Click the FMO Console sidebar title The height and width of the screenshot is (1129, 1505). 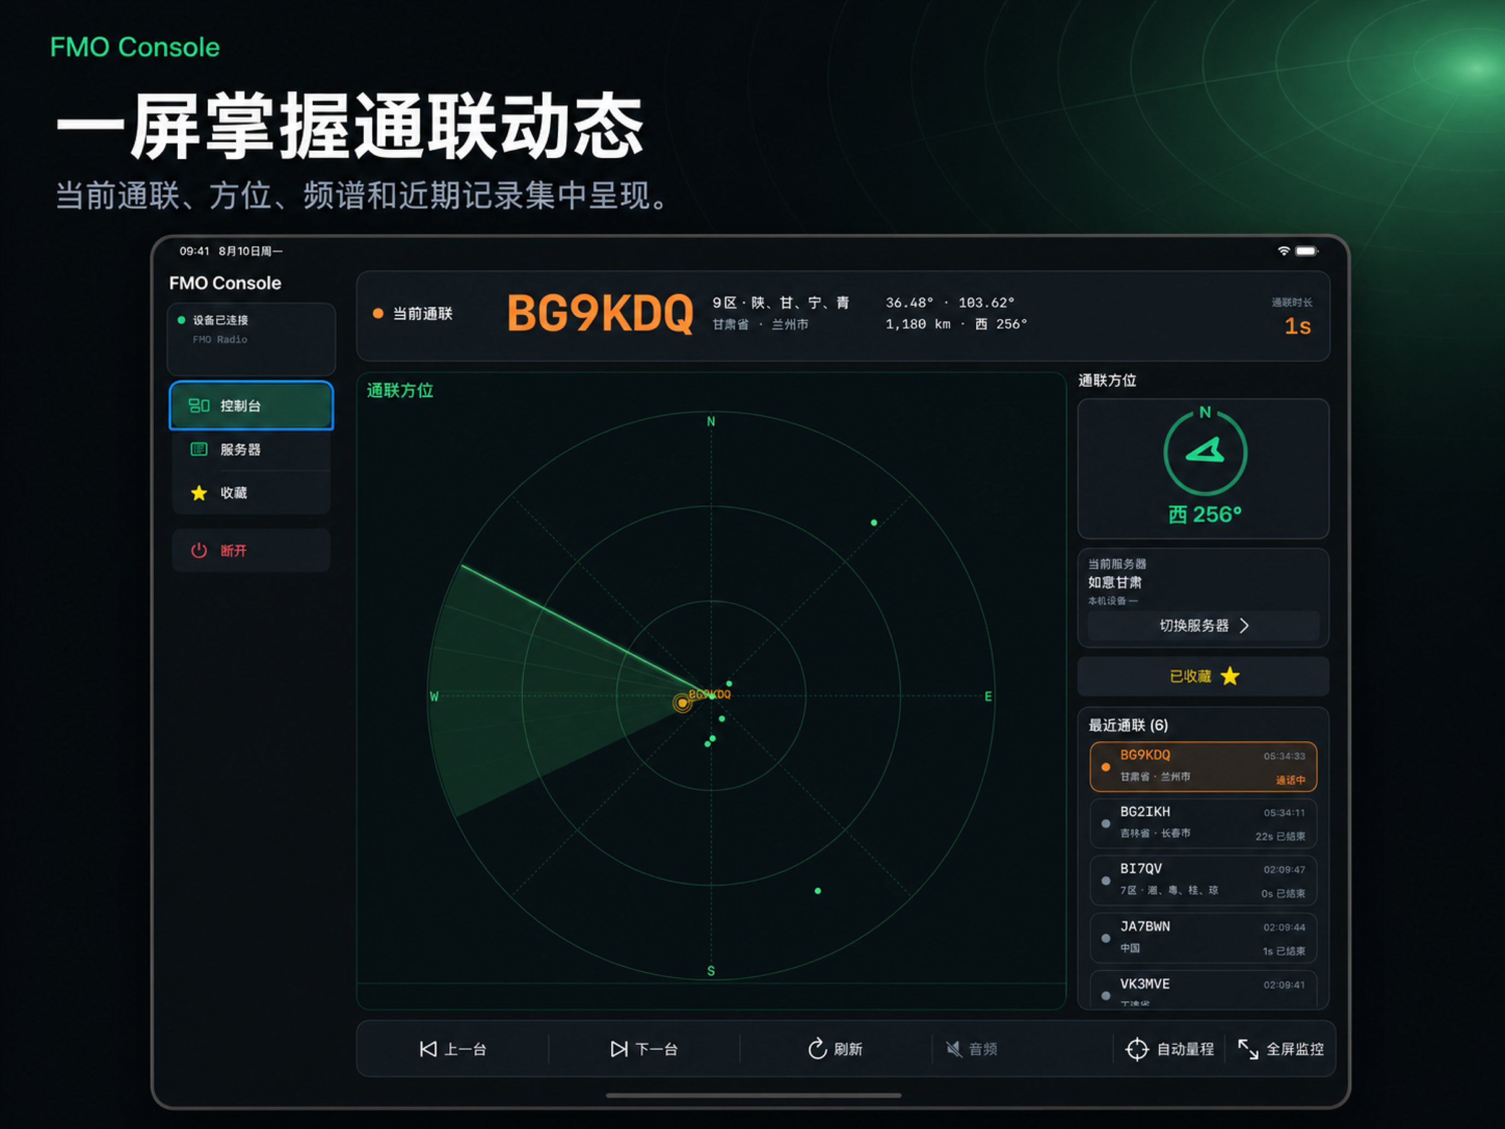[225, 283]
